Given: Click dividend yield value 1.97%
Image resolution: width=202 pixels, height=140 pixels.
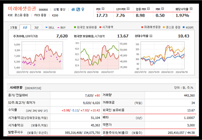Looking at the screenshot, I should pos(182,15).
